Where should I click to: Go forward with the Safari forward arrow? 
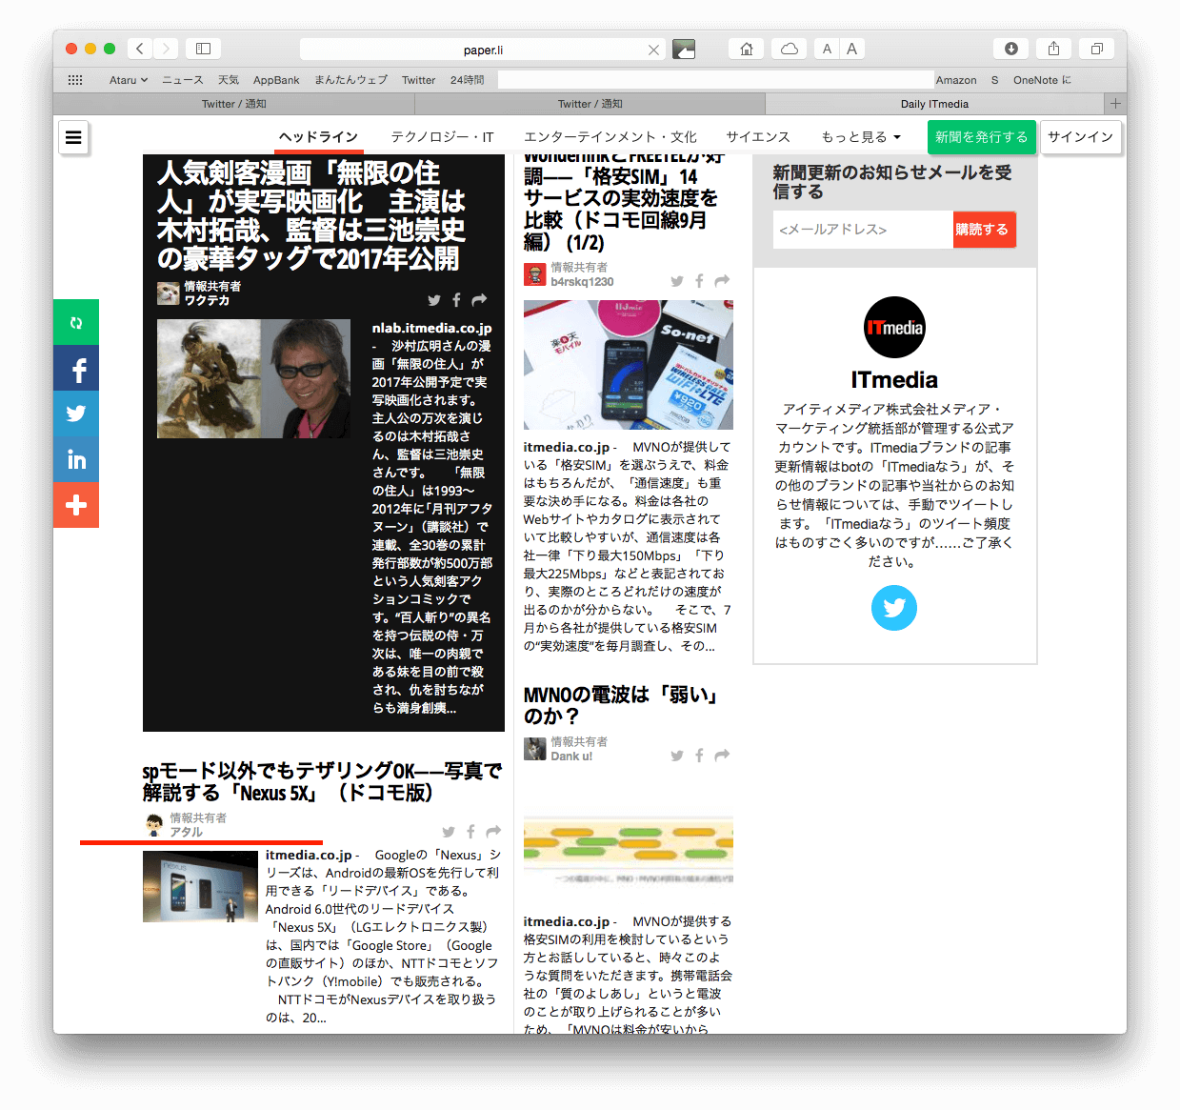click(x=166, y=49)
